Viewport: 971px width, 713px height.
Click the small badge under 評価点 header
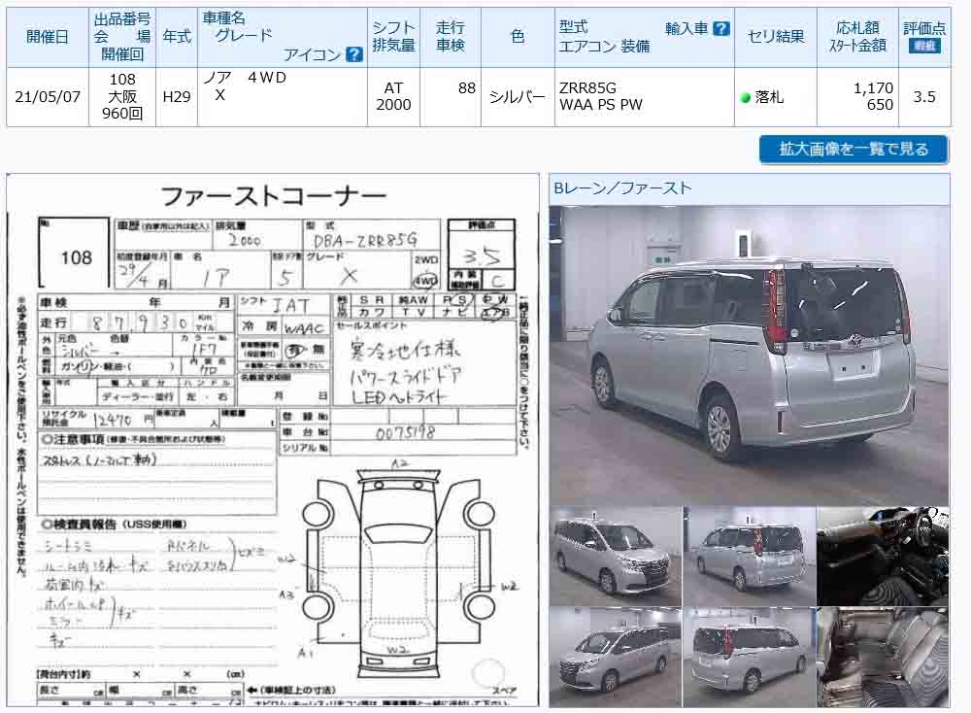click(x=924, y=46)
